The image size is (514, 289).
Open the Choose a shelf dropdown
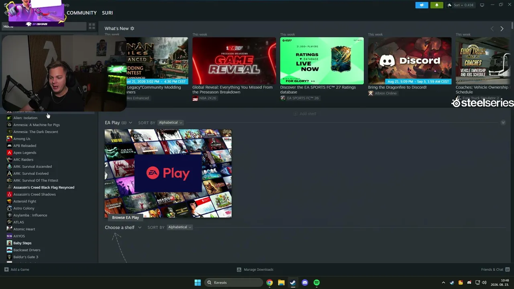click(123, 228)
